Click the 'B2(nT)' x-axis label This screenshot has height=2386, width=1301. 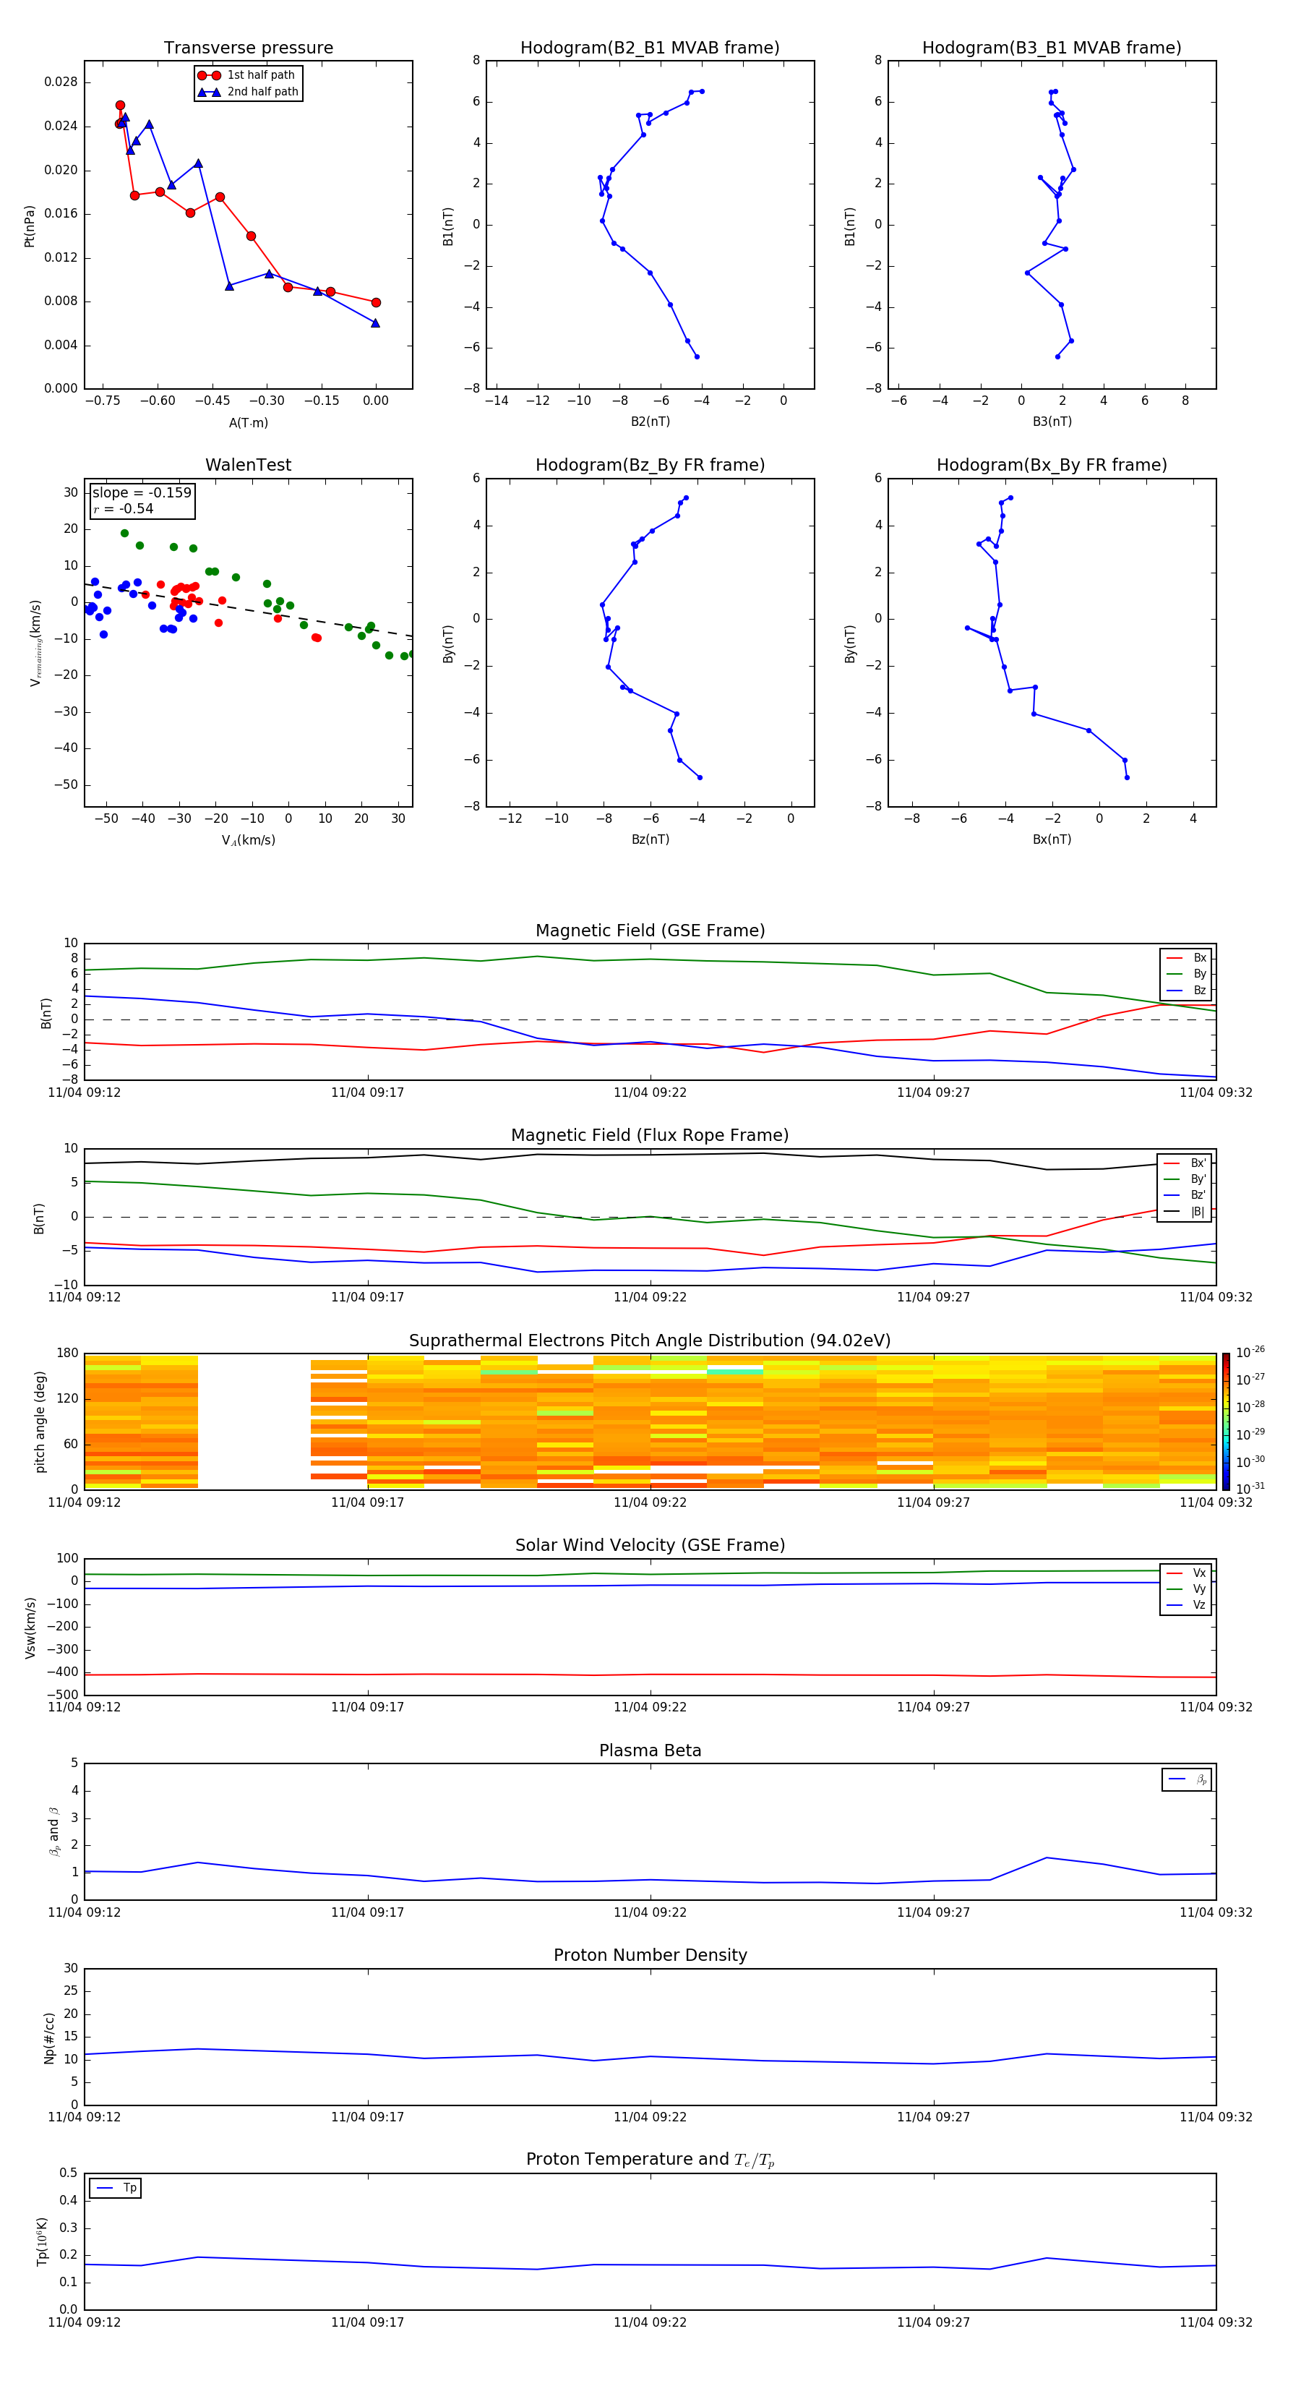pos(650,422)
